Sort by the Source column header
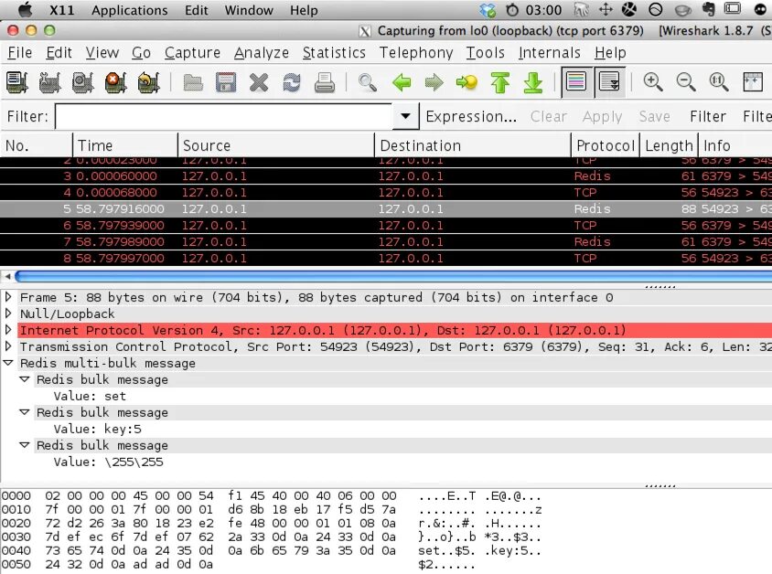Screen dimensions: 772x574 pyautogui.click(x=276, y=145)
